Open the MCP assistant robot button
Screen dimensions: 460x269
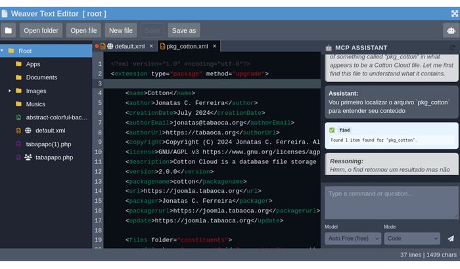tap(451, 30)
